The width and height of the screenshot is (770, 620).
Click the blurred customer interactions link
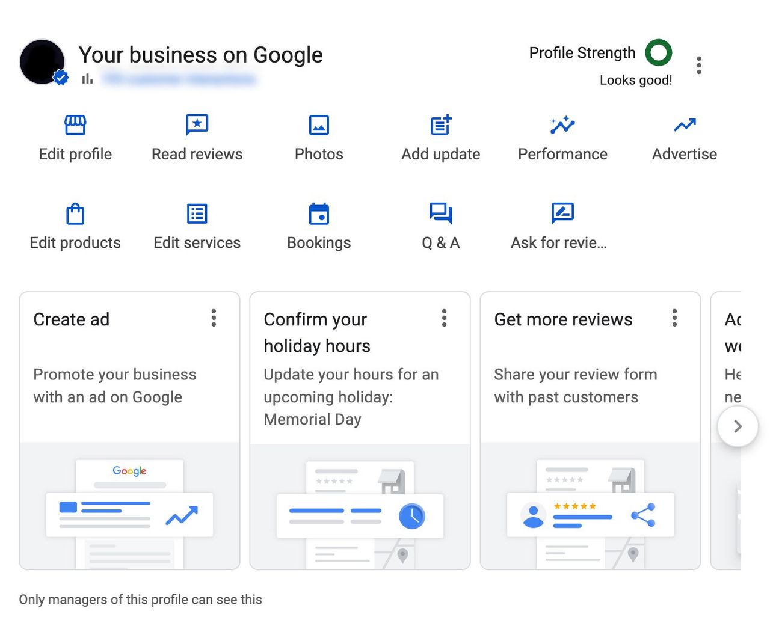pyautogui.click(x=179, y=79)
